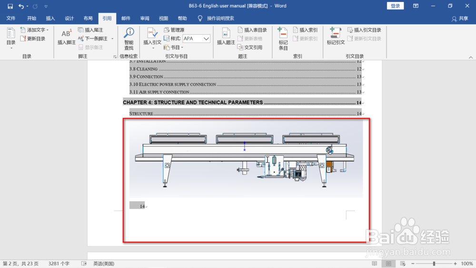Open Customize Quick Access Toolbar dropdown
Viewport: 476px width, 268px height.
(46, 6)
